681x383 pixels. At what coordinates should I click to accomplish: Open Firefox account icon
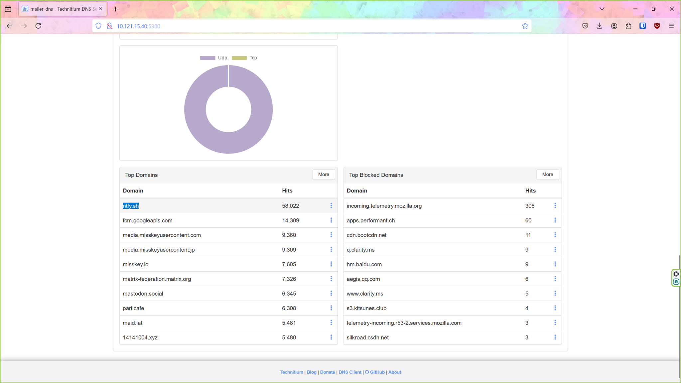point(614,26)
